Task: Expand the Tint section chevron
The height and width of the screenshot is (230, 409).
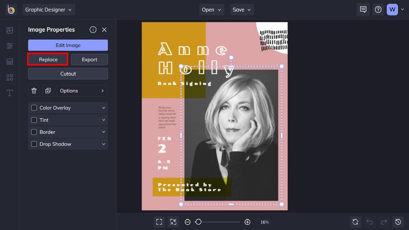Action: coord(104,120)
